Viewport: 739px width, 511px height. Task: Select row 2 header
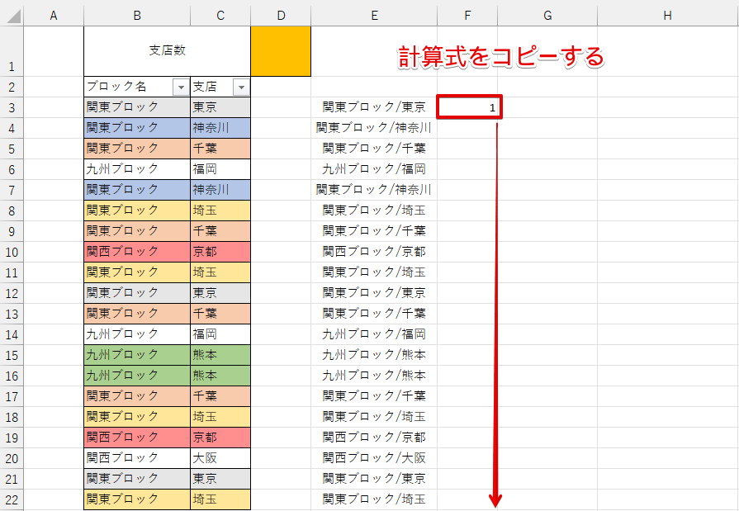[x=12, y=88]
